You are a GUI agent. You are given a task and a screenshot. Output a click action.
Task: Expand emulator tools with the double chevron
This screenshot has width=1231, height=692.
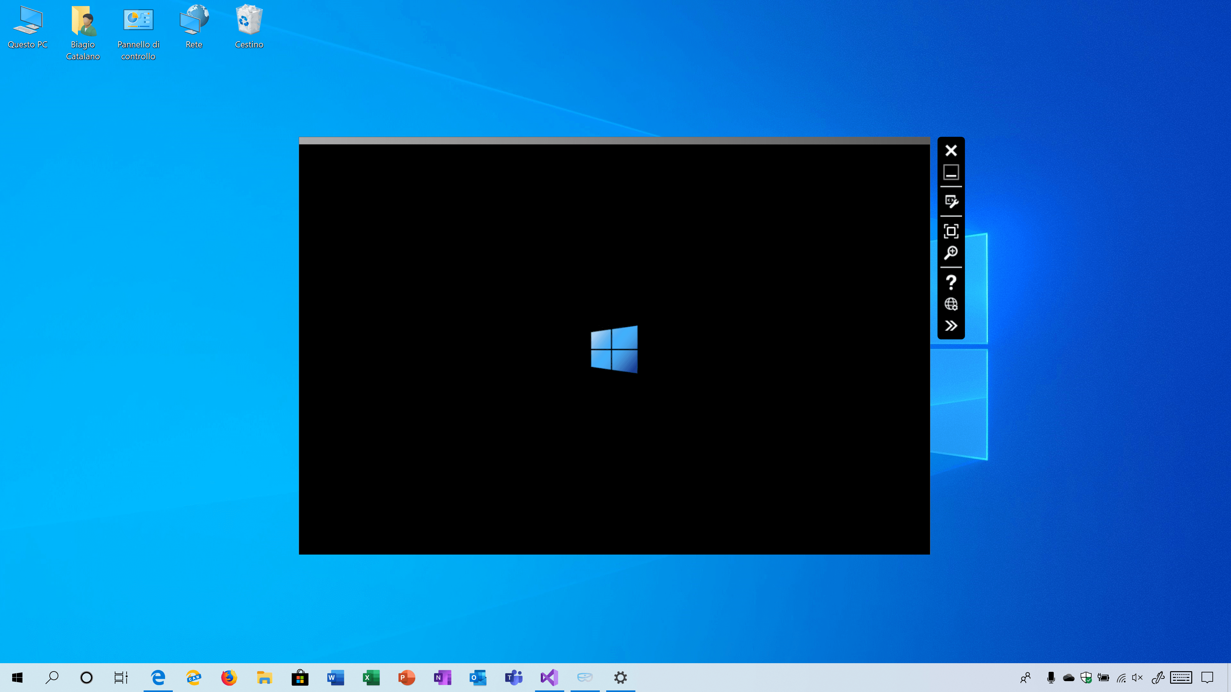coord(951,326)
